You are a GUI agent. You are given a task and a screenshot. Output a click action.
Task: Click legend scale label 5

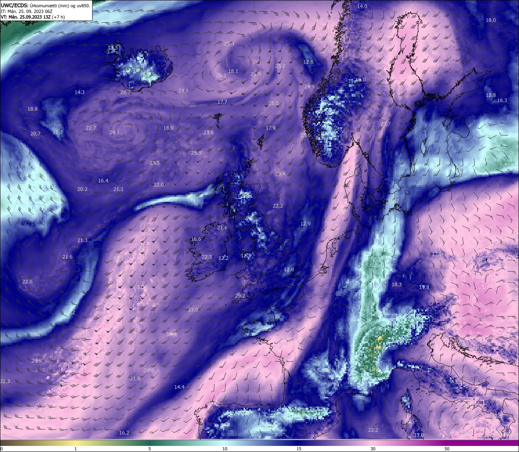point(150,449)
